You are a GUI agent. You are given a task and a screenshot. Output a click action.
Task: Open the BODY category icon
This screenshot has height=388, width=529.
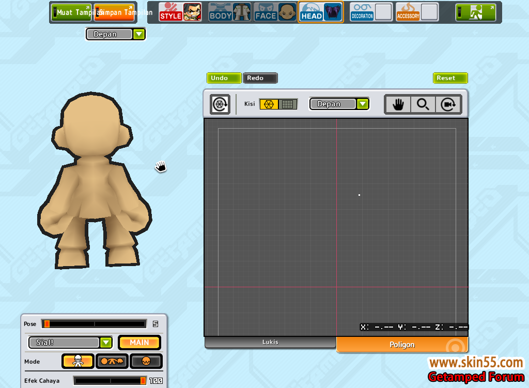coord(220,12)
